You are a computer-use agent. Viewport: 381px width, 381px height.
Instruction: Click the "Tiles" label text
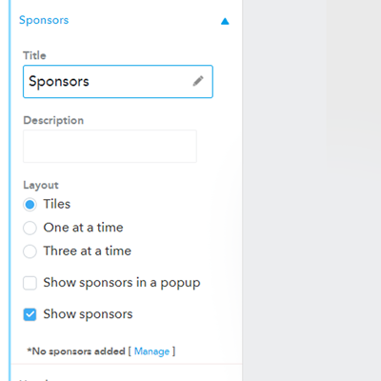tap(57, 204)
